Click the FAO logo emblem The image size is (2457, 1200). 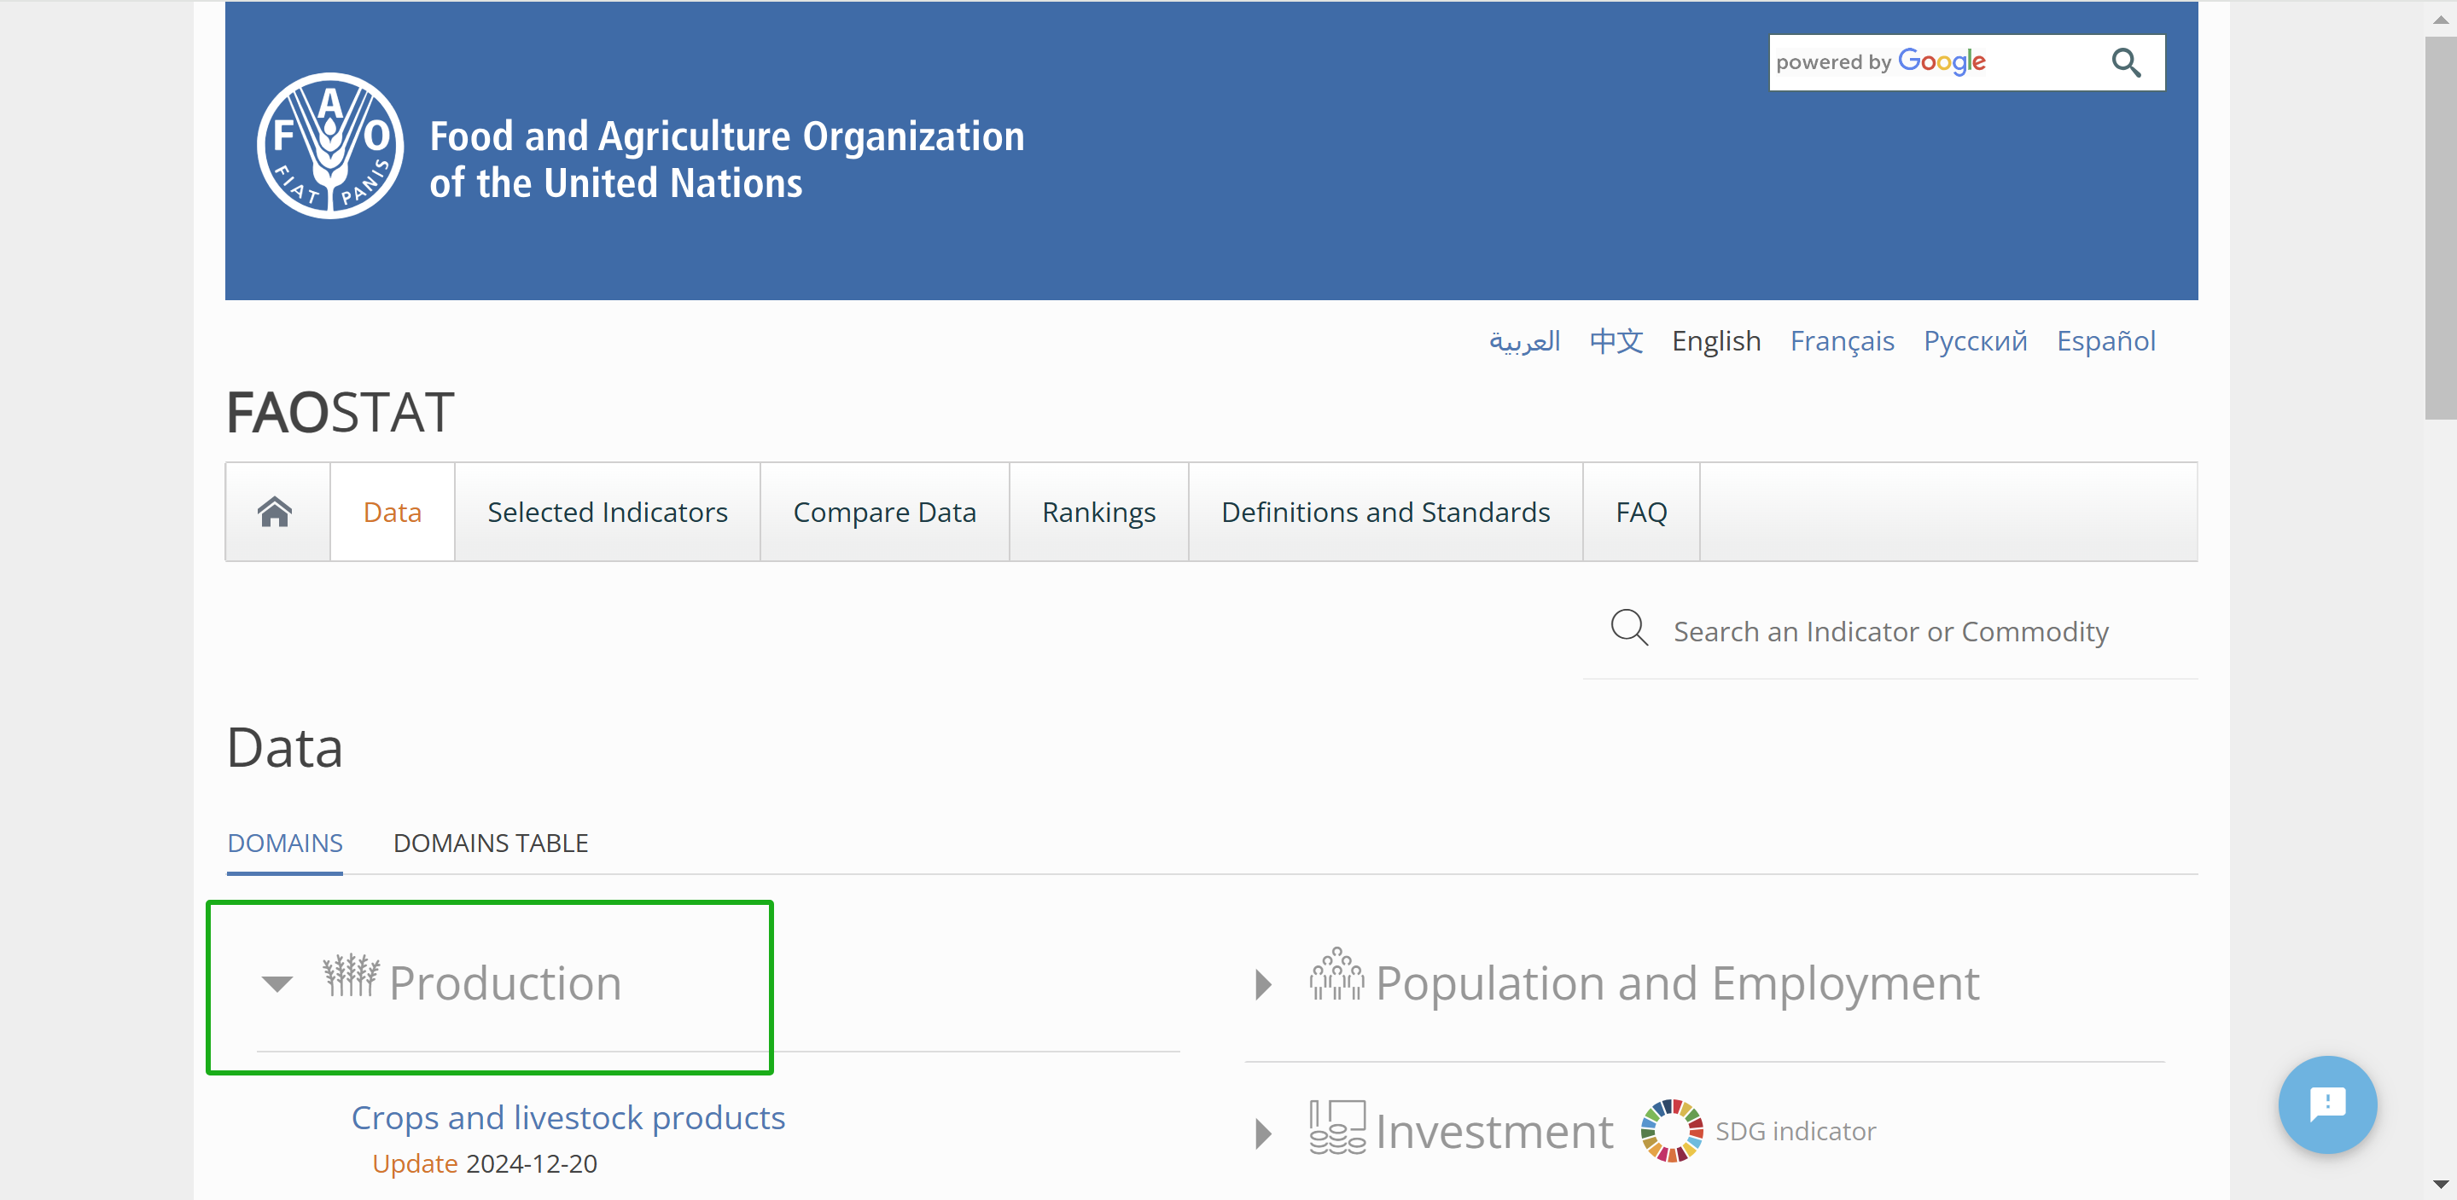click(x=330, y=146)
